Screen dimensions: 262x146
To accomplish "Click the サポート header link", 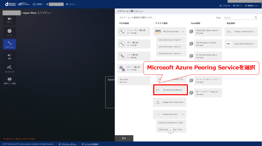I will [x=239, y=6].
